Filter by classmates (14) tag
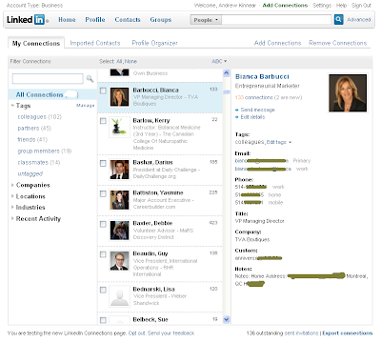Image resolution: width=381 pixels, height=343 pixels. pos(39,163)
